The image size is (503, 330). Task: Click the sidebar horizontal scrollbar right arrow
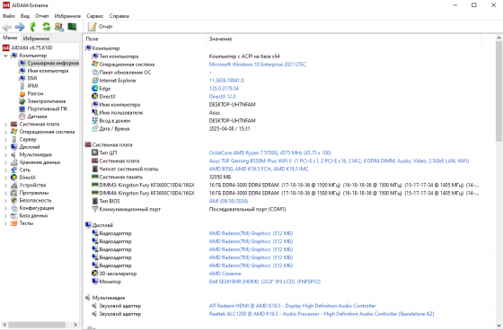tap(75, 325)
